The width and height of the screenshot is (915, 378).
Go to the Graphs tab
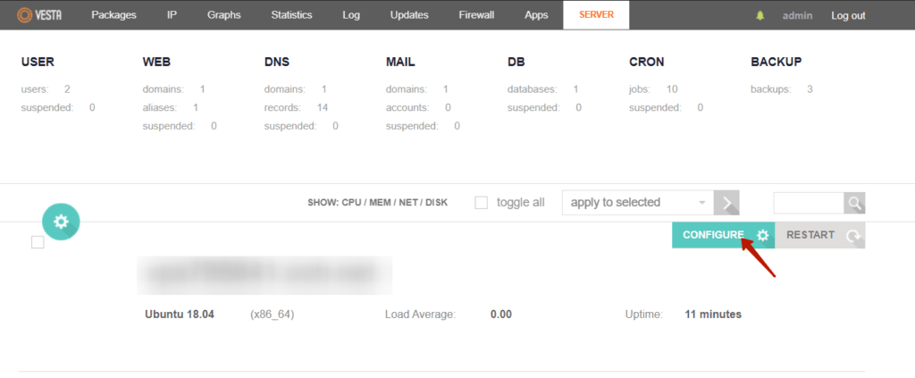[x=223, y=15]
